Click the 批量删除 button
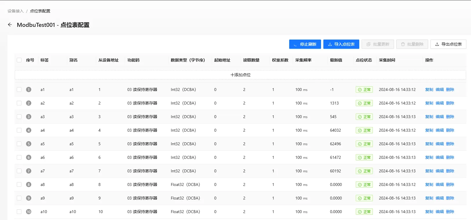471x220 pixels. point(412,44)
